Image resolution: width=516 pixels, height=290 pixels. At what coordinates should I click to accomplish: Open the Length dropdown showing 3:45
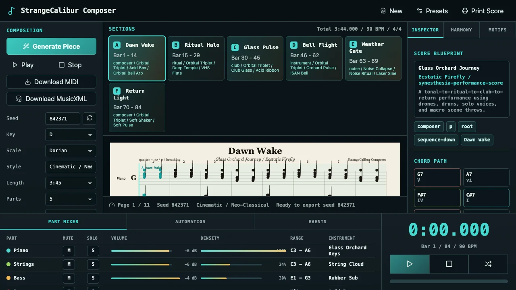click(71, 183)
